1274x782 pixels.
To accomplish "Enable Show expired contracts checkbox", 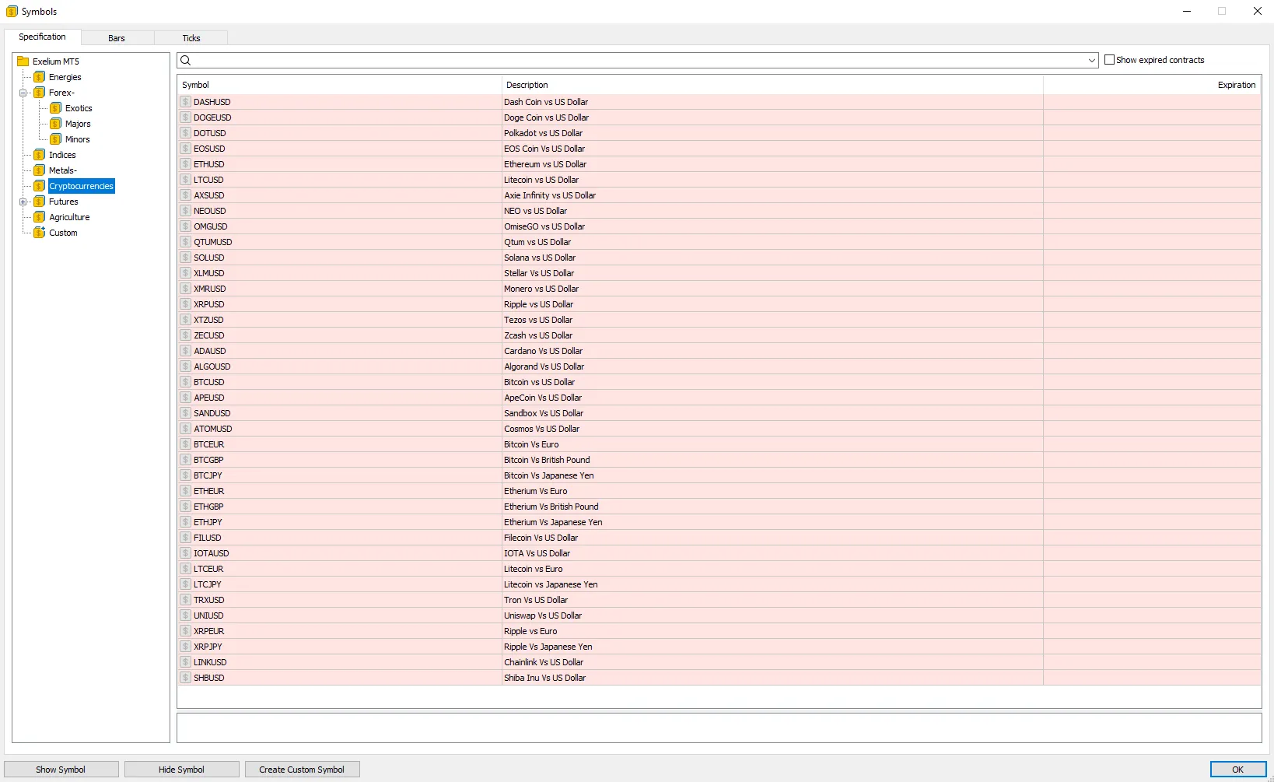I will click(1109, 60).
